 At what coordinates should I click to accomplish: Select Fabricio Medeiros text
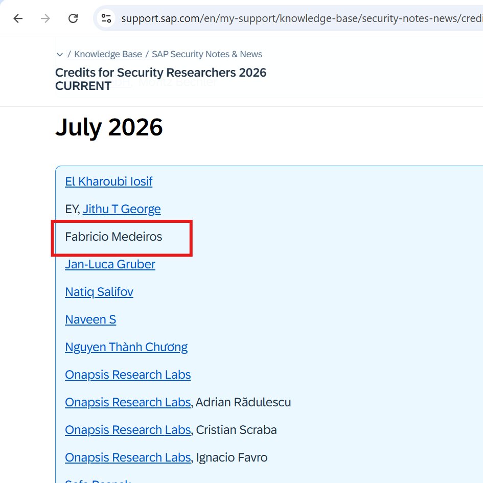point(113,237)
